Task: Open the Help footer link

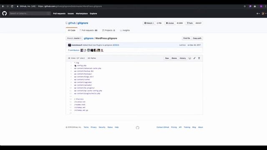Action: (117, 127)
